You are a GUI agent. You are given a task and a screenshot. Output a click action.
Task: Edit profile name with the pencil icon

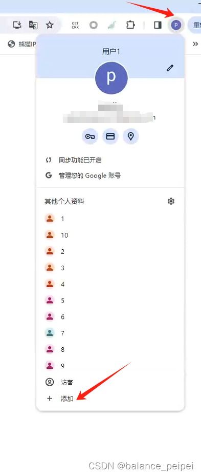170,68
